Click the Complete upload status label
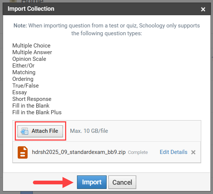This screenshot has width=213, height=194. pos(138,152)
